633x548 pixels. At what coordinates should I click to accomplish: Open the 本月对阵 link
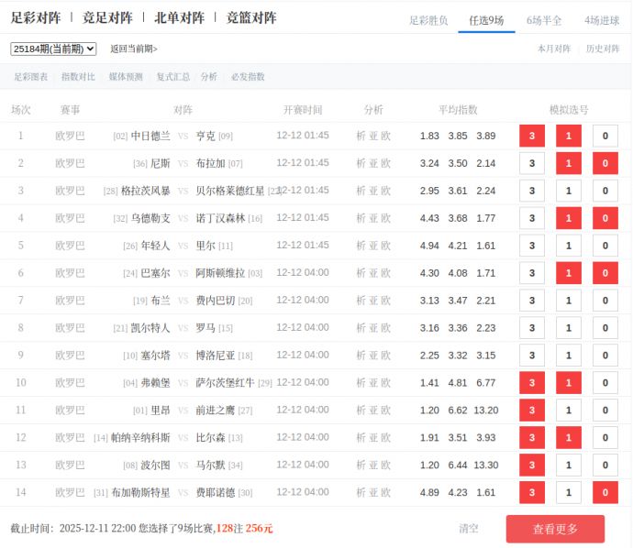pyautogui.click(x=553, y=49)
